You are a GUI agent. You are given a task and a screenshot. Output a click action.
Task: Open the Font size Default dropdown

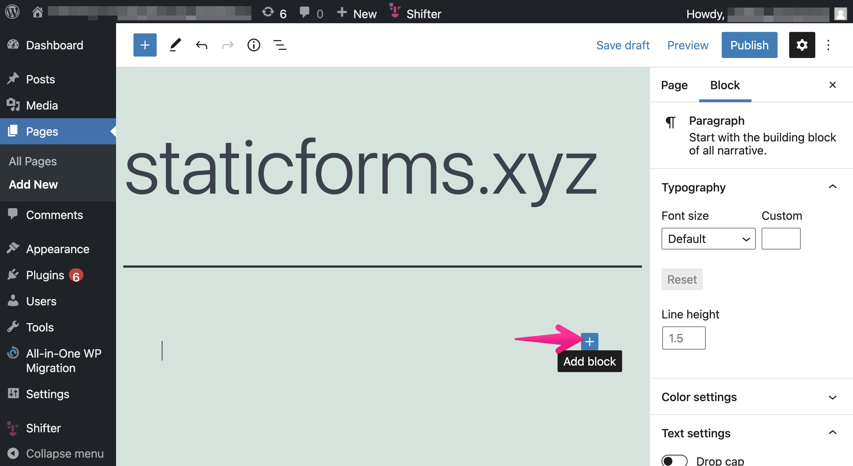709,239
